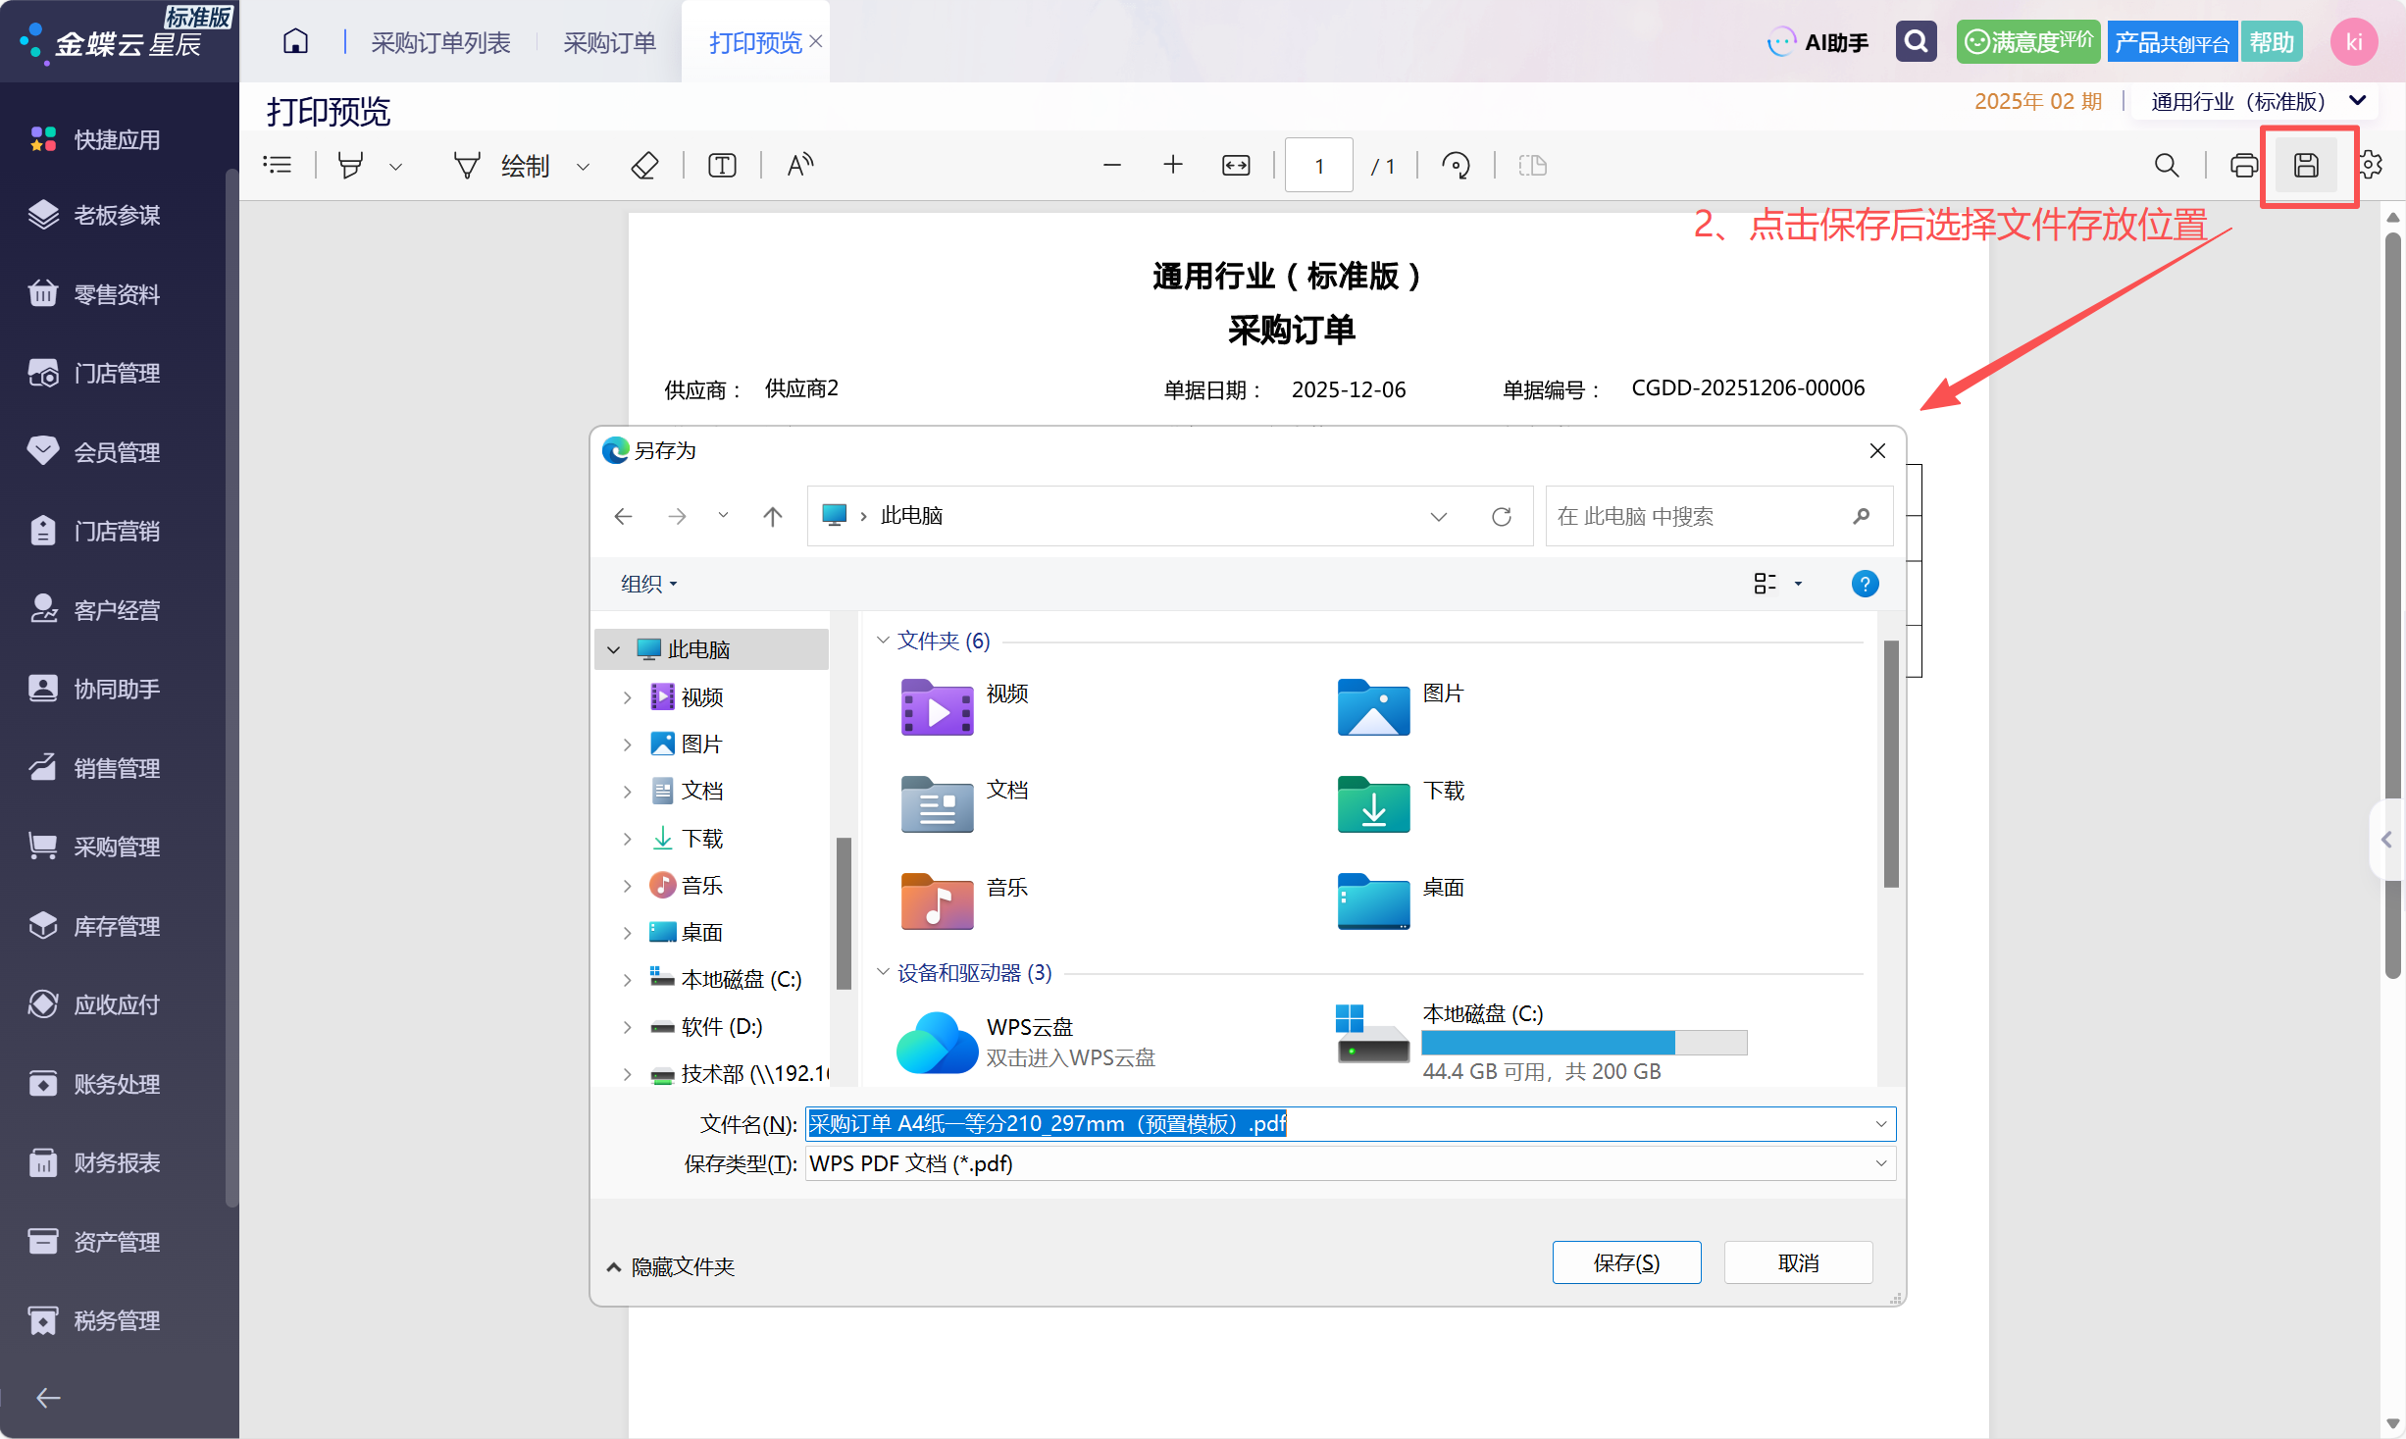
Task: Select the eraser tool in toolbar
Action: coord(644,165)
